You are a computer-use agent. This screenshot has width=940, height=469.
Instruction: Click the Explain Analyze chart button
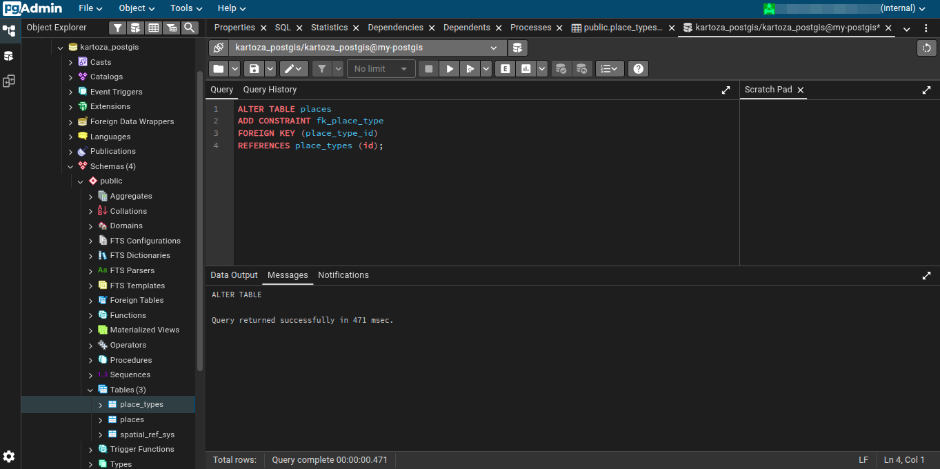527,69
